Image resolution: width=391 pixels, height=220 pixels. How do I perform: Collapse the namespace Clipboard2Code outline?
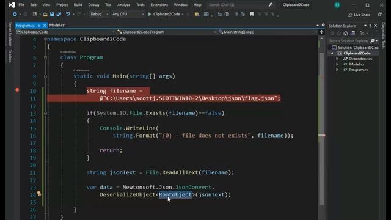[x=45, y=39]
